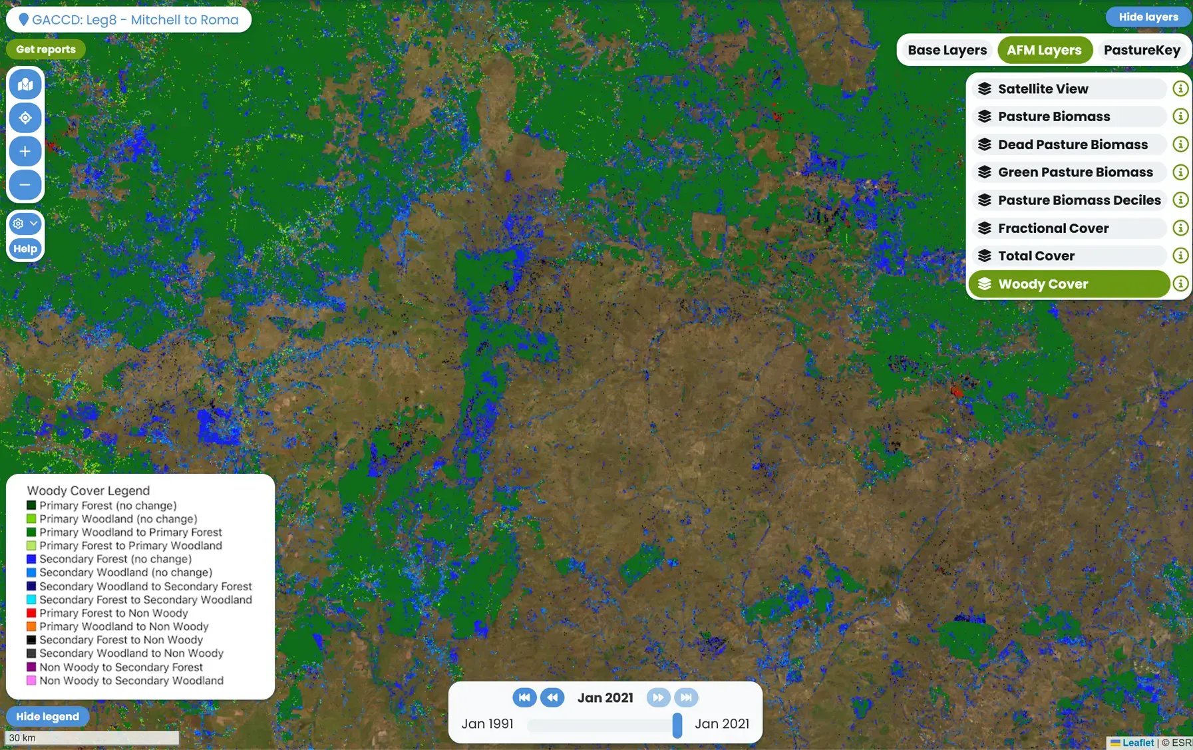
Task: Click the locate position crosshair icon
Action: [x=25, y=118]
